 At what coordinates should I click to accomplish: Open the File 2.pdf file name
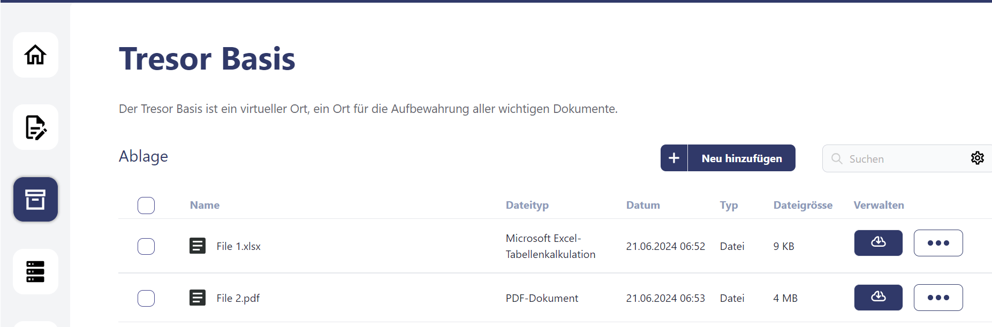tap(238, 298)
